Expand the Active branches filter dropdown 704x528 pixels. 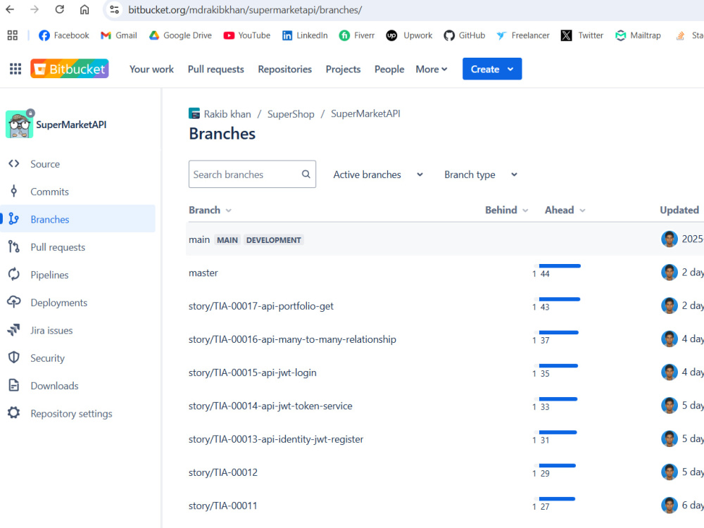coord(378,175)
